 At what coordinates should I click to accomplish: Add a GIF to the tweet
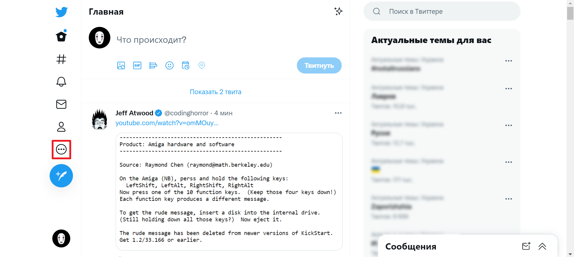click(x=137, y=65)
